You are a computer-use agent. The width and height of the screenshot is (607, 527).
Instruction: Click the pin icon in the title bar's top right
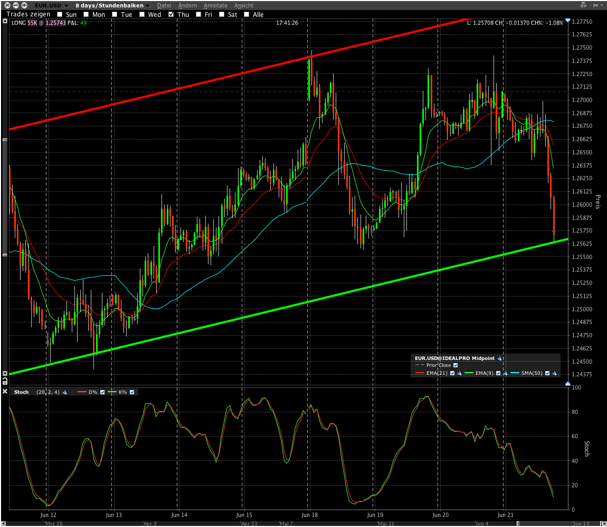pos(595,5)
